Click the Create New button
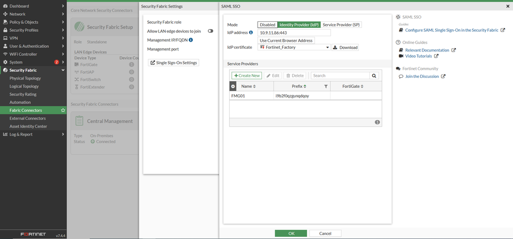513x239 pixels. coord(247,76)
